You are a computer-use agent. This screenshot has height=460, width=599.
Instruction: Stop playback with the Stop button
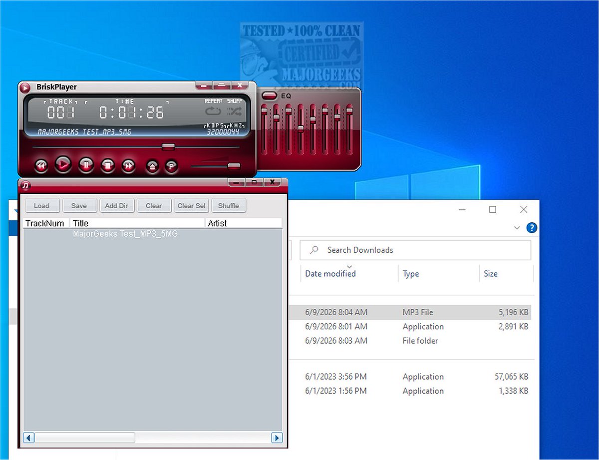tap(107, 165)
